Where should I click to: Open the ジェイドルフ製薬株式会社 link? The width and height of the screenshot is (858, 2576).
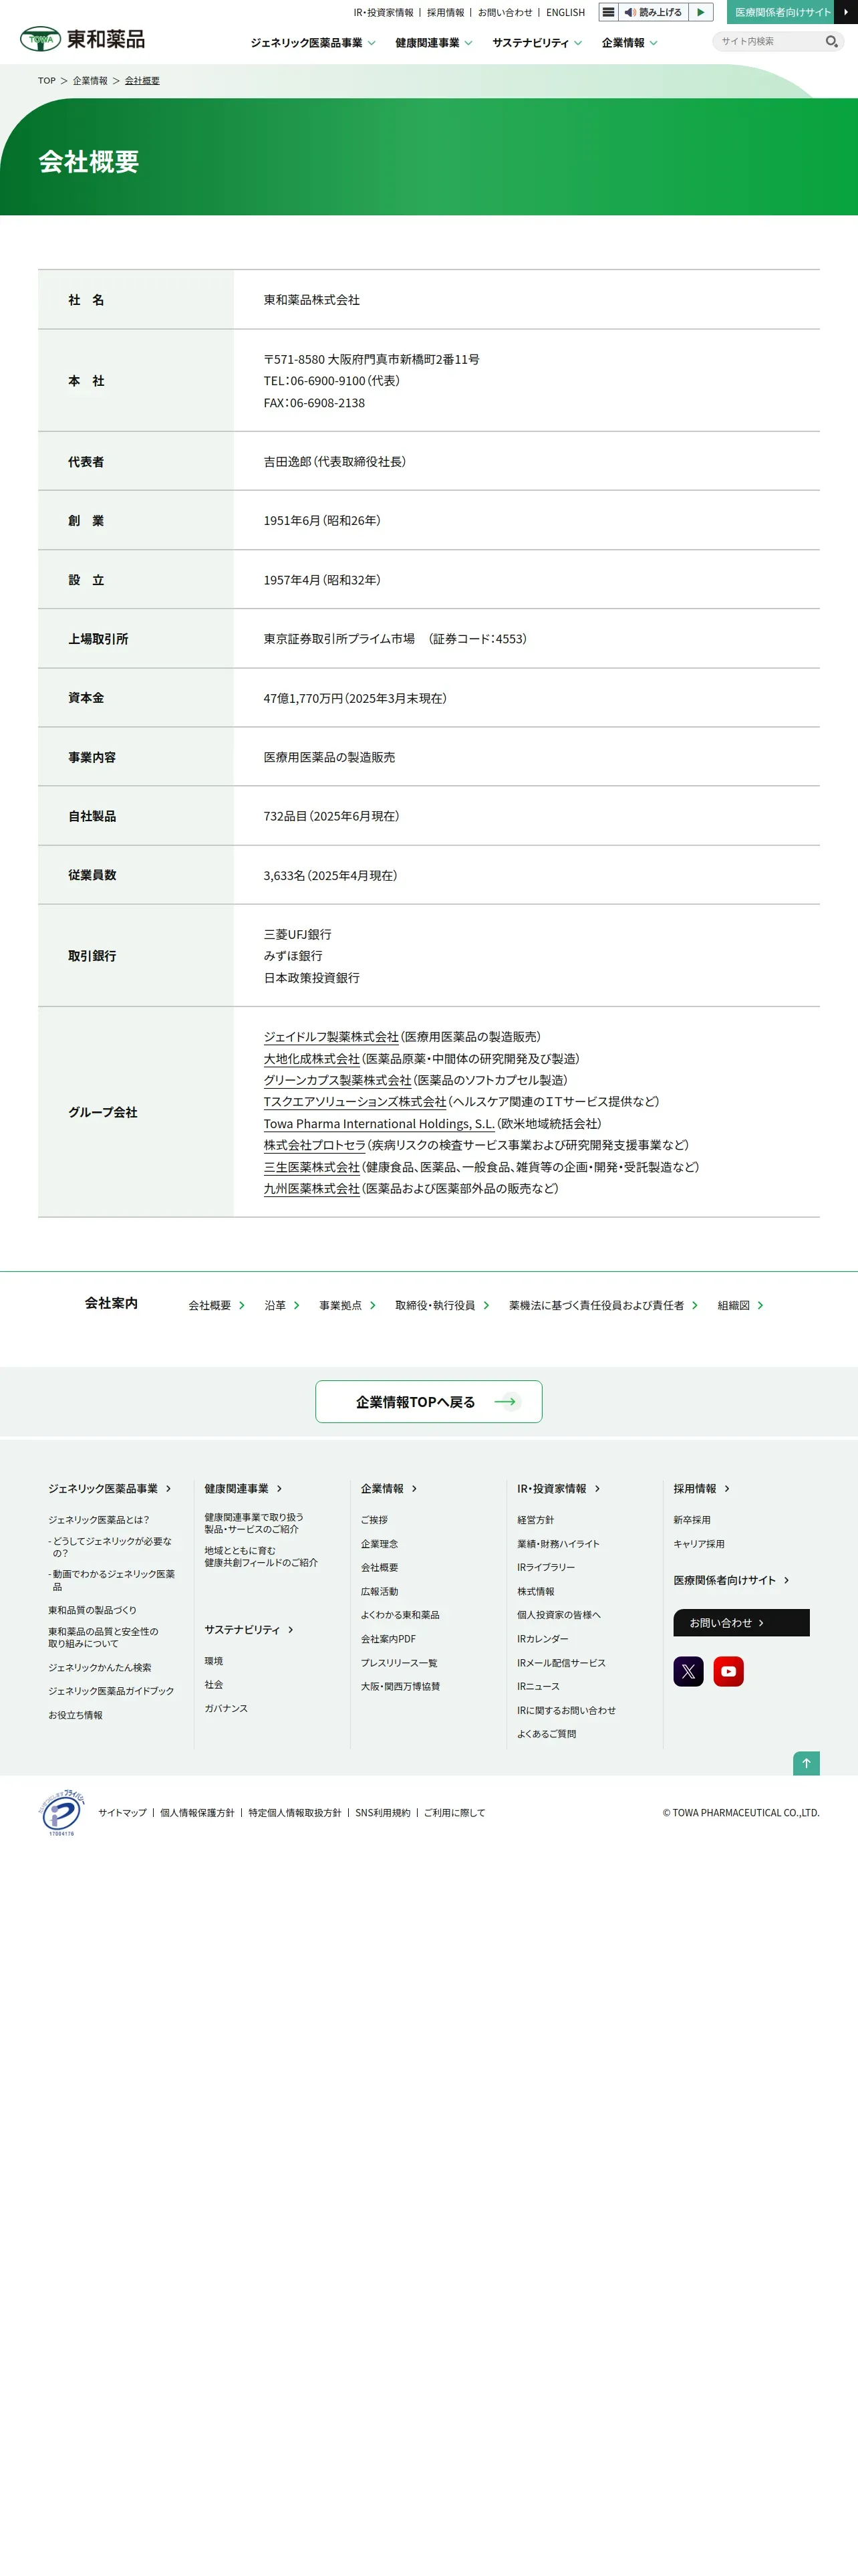[x=331, y=1037]
